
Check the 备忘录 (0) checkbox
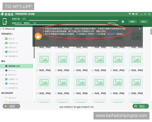click(4, 98)
